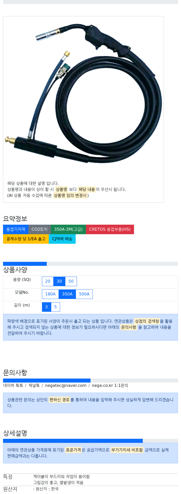
Task: Open the 350A-3M(고급) green tag
Action: point(68,229)
